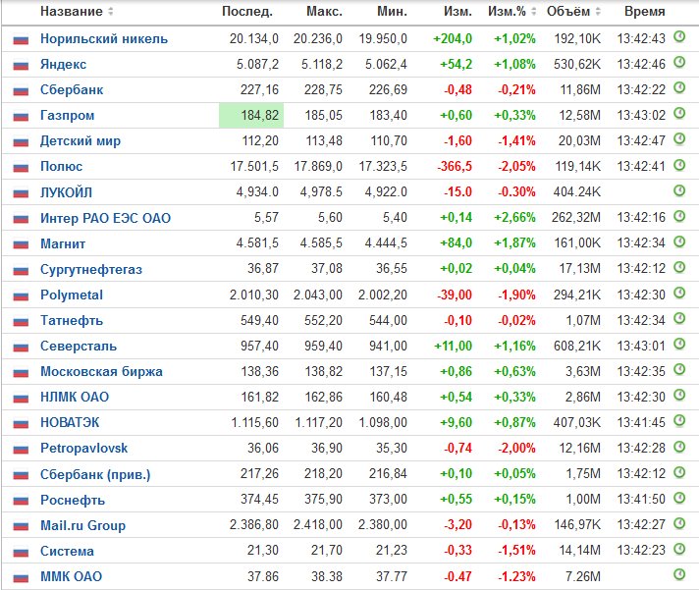Click Russian flag icon beside Газпром
Viewport: 699px width, 590px height.
click(x=21, y=116)
